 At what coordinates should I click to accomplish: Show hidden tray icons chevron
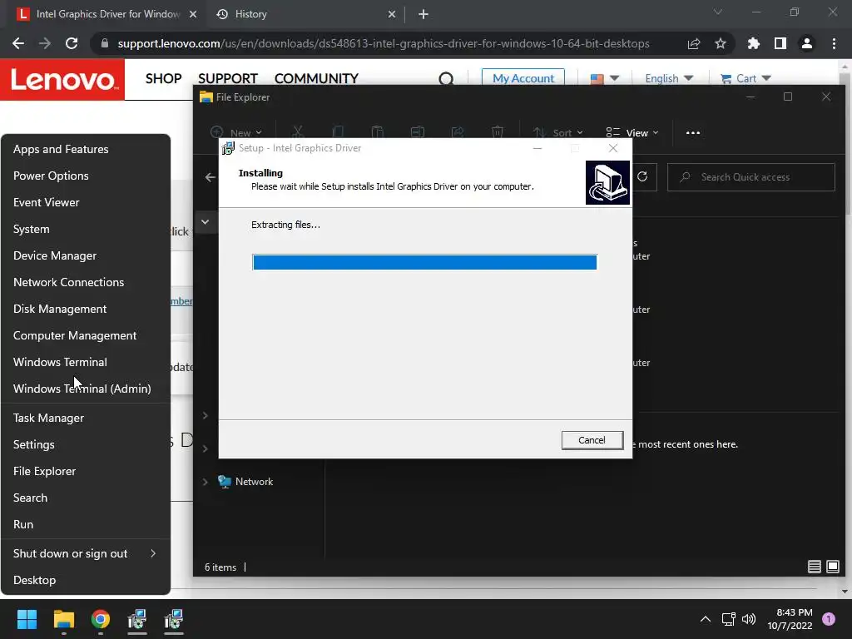click(706, 619)
